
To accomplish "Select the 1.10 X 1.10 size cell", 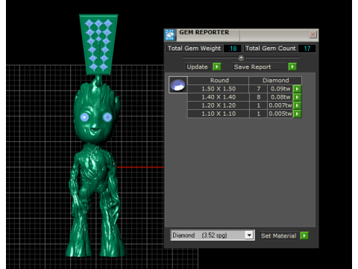I will click(219, 114).
